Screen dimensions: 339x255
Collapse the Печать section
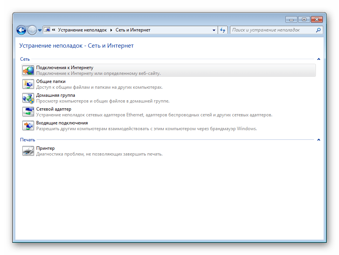(x=319, y=140)
